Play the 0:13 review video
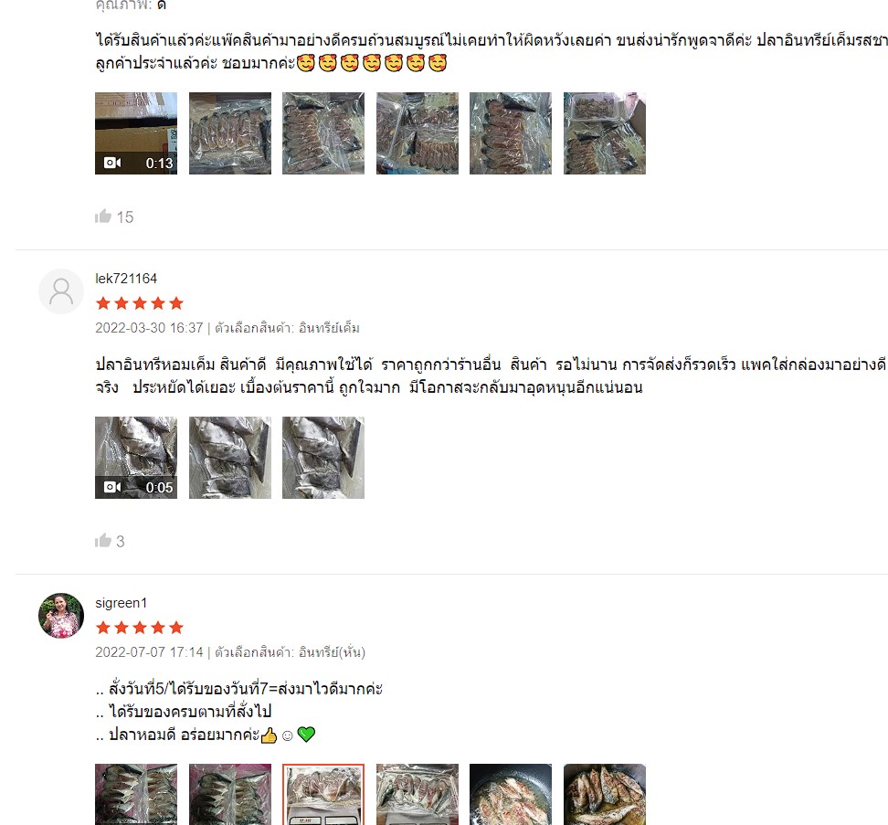 coord(136,133)
